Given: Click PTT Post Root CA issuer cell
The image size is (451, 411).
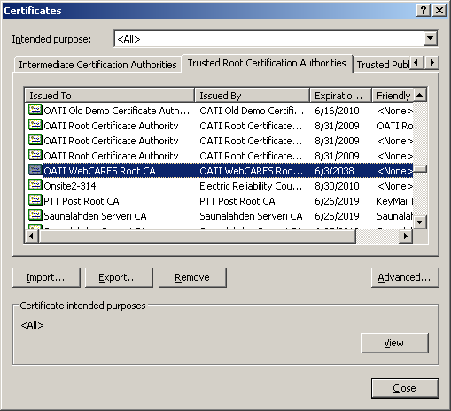Looking at the screenshot, I should pyautogui.click(x=237, y=201).
